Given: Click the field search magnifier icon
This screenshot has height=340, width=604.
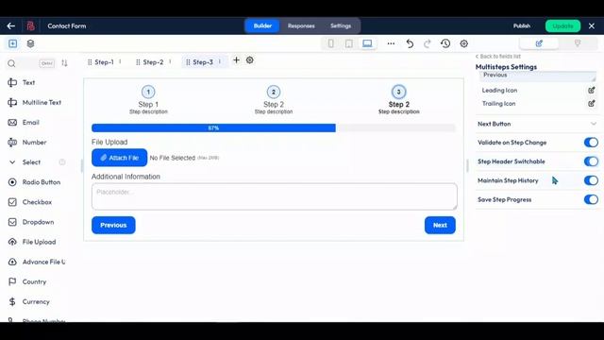Looking at the screenshot, I should [11, 63].
